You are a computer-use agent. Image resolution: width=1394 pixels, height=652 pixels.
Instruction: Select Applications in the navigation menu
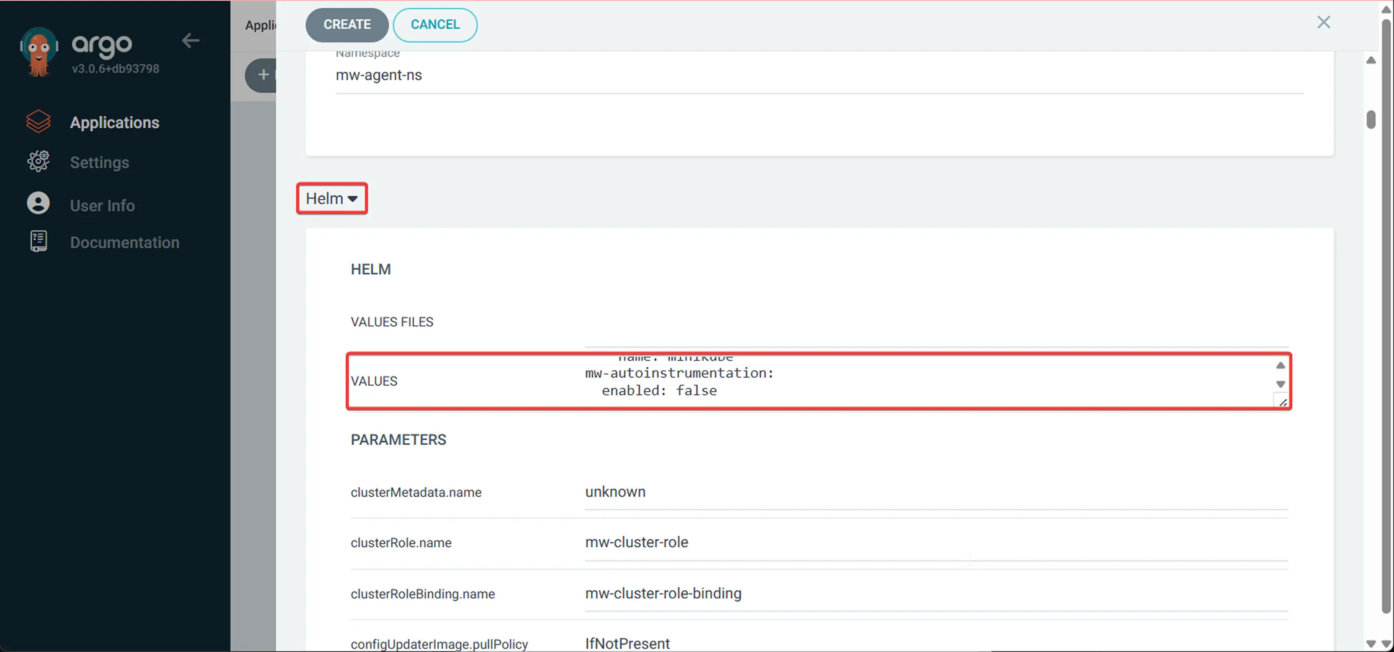point(114,122)
